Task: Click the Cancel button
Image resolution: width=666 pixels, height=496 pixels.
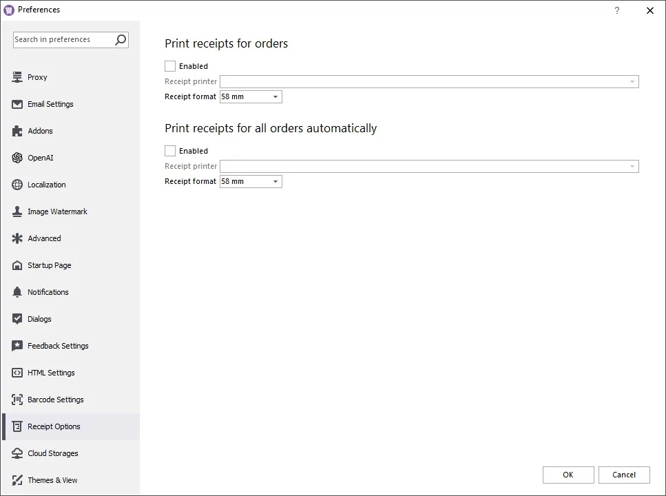Action: [624, 475]
